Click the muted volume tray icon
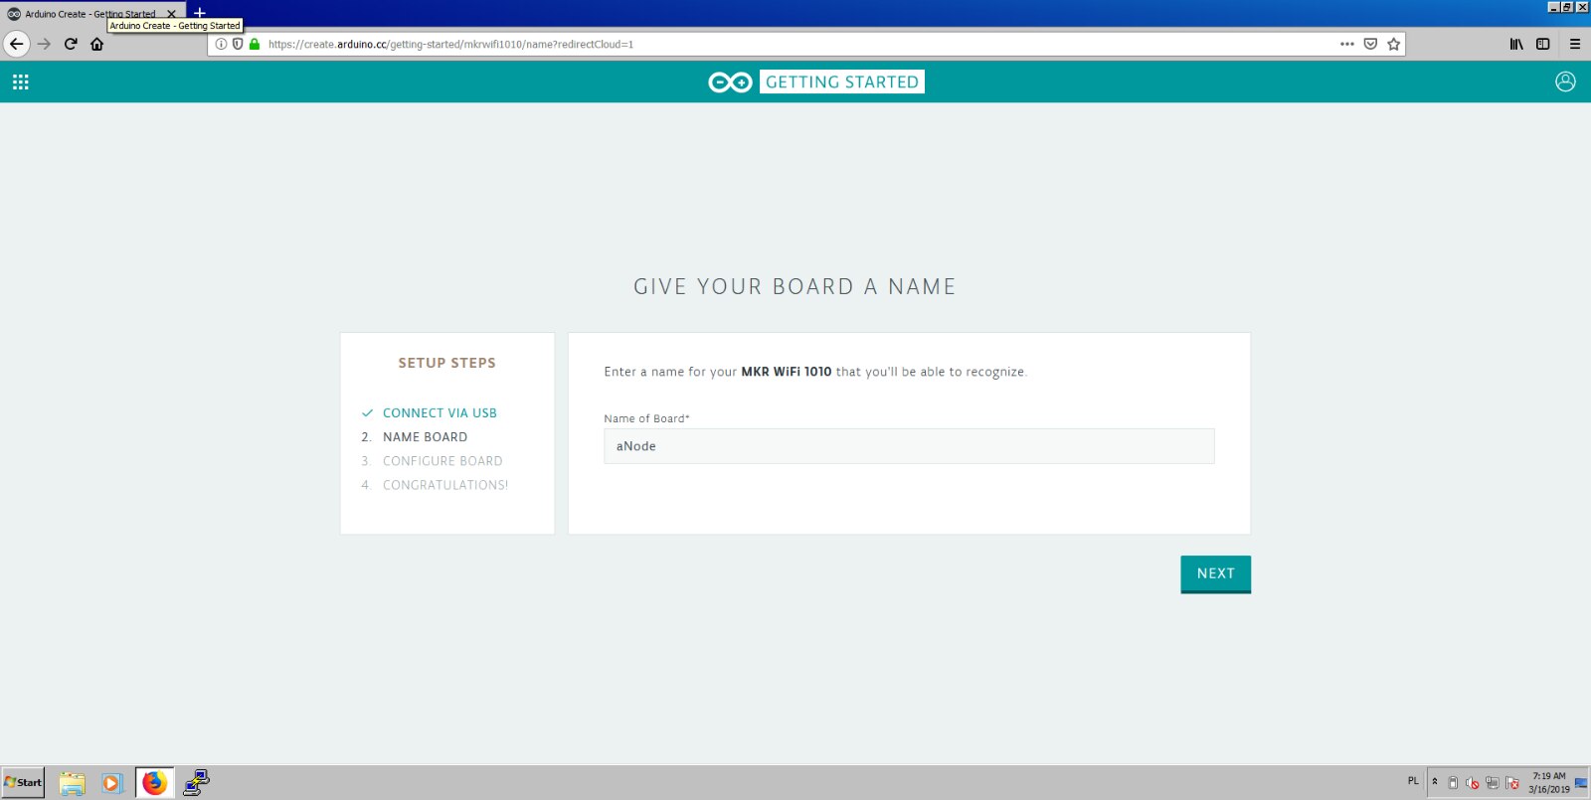The width and height of the screenshot is (1591, 800). point(1473,783)
